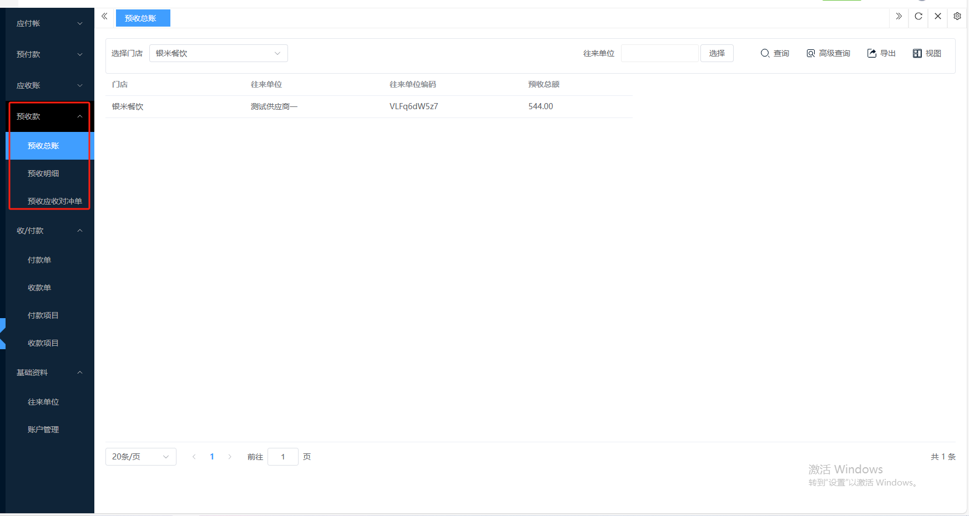This screenshot has height=516, width=969.
Task: Open settings gear icon at top right
Action: (957, 17)
